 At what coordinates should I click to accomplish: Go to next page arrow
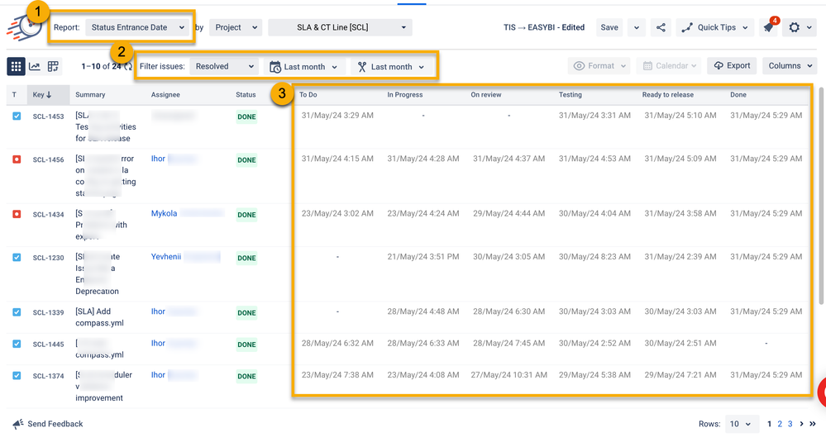point(802,424)
